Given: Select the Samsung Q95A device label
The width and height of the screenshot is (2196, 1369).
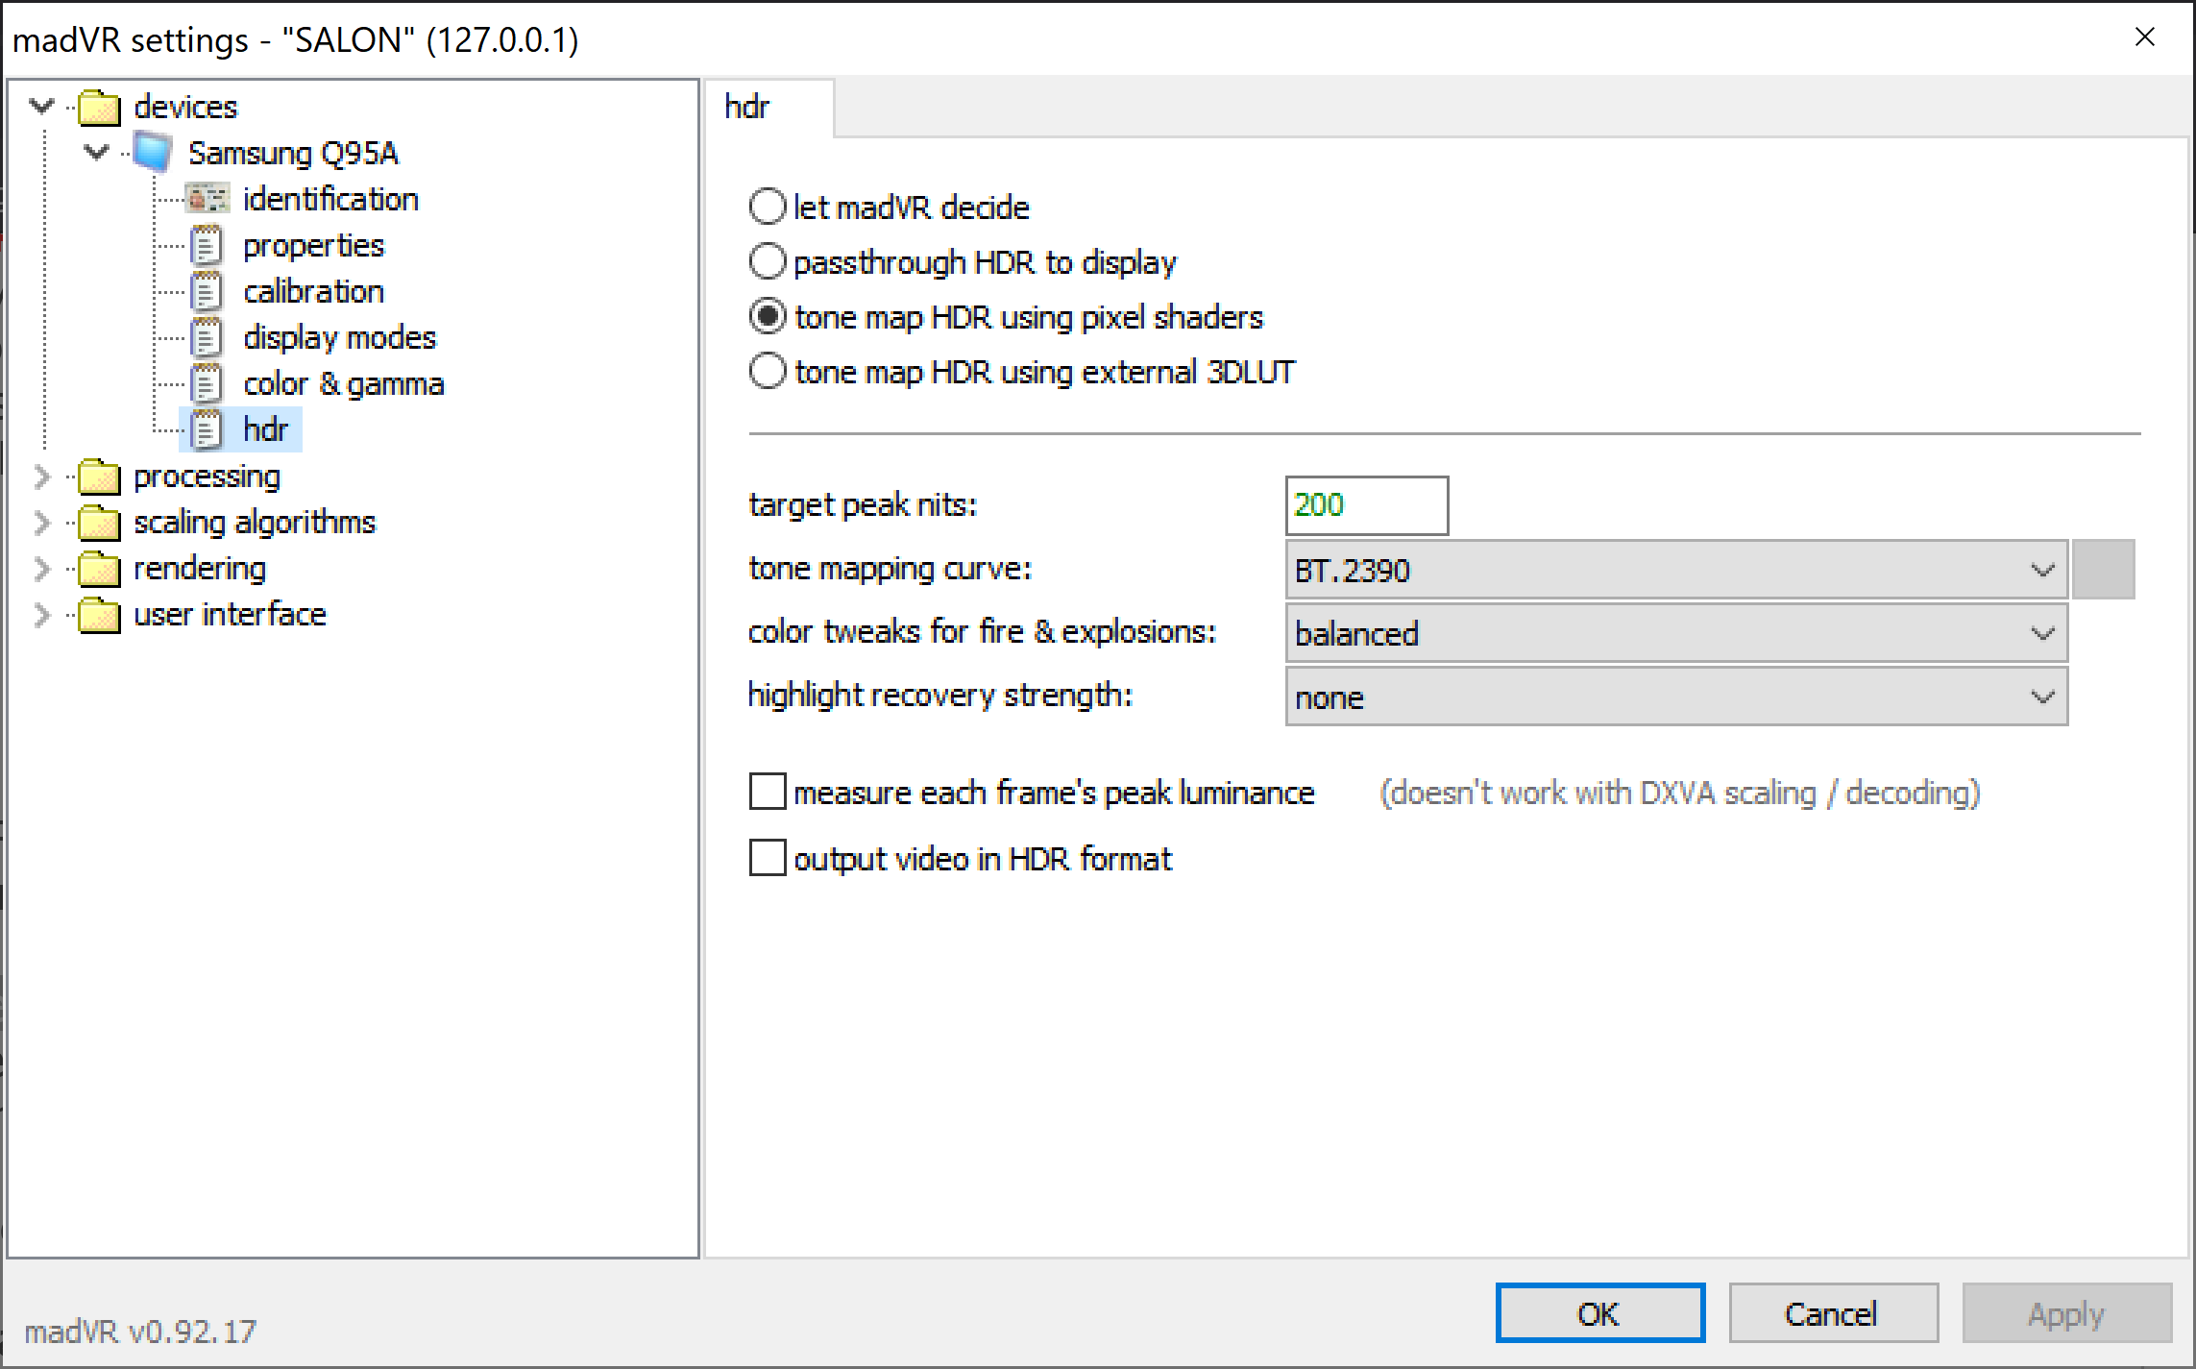Looking at the screenshot, I should click(x=293, y=154).
